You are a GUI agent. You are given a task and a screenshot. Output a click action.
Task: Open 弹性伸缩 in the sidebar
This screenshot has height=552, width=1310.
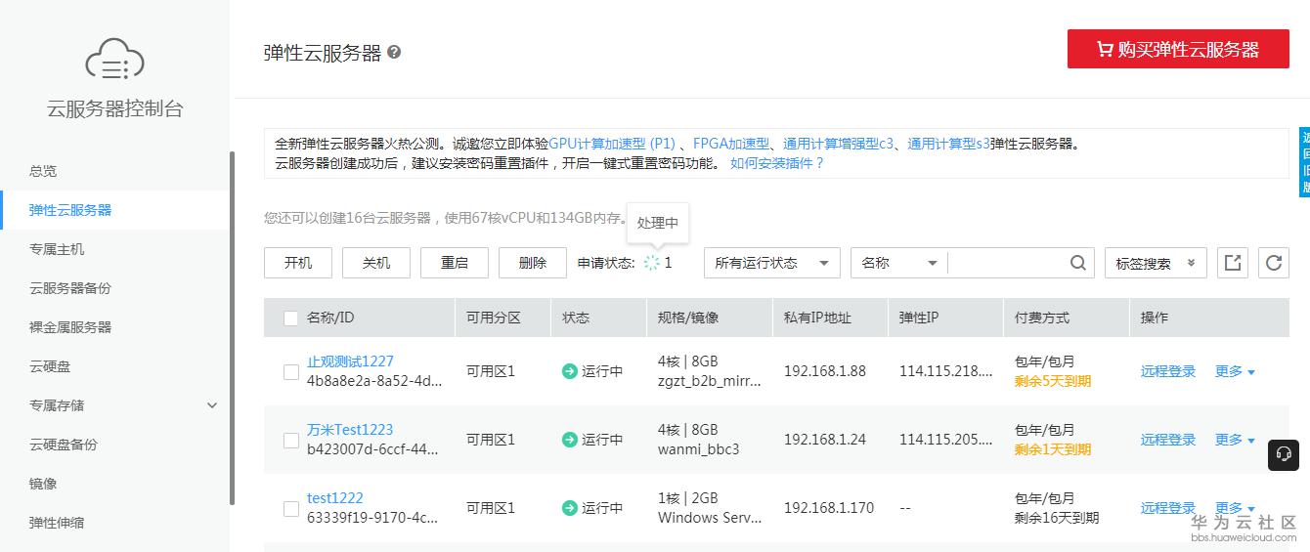point(57,523)
